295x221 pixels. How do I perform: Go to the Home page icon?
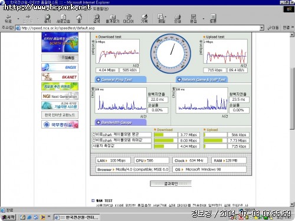[x=79, y=19]
